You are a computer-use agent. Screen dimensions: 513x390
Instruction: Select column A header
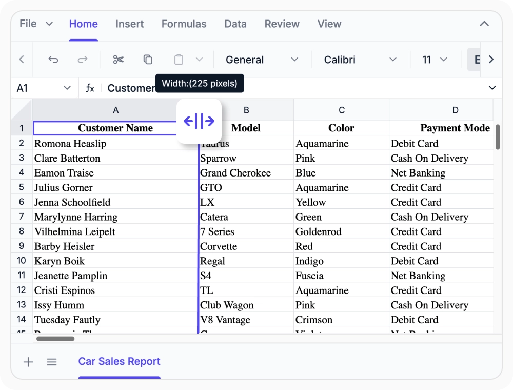(x=115, y=110)
